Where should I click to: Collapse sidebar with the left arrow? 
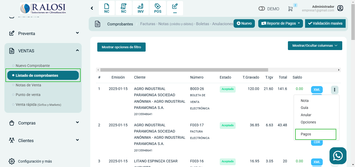pyautogui.click(x=92, y=8)
